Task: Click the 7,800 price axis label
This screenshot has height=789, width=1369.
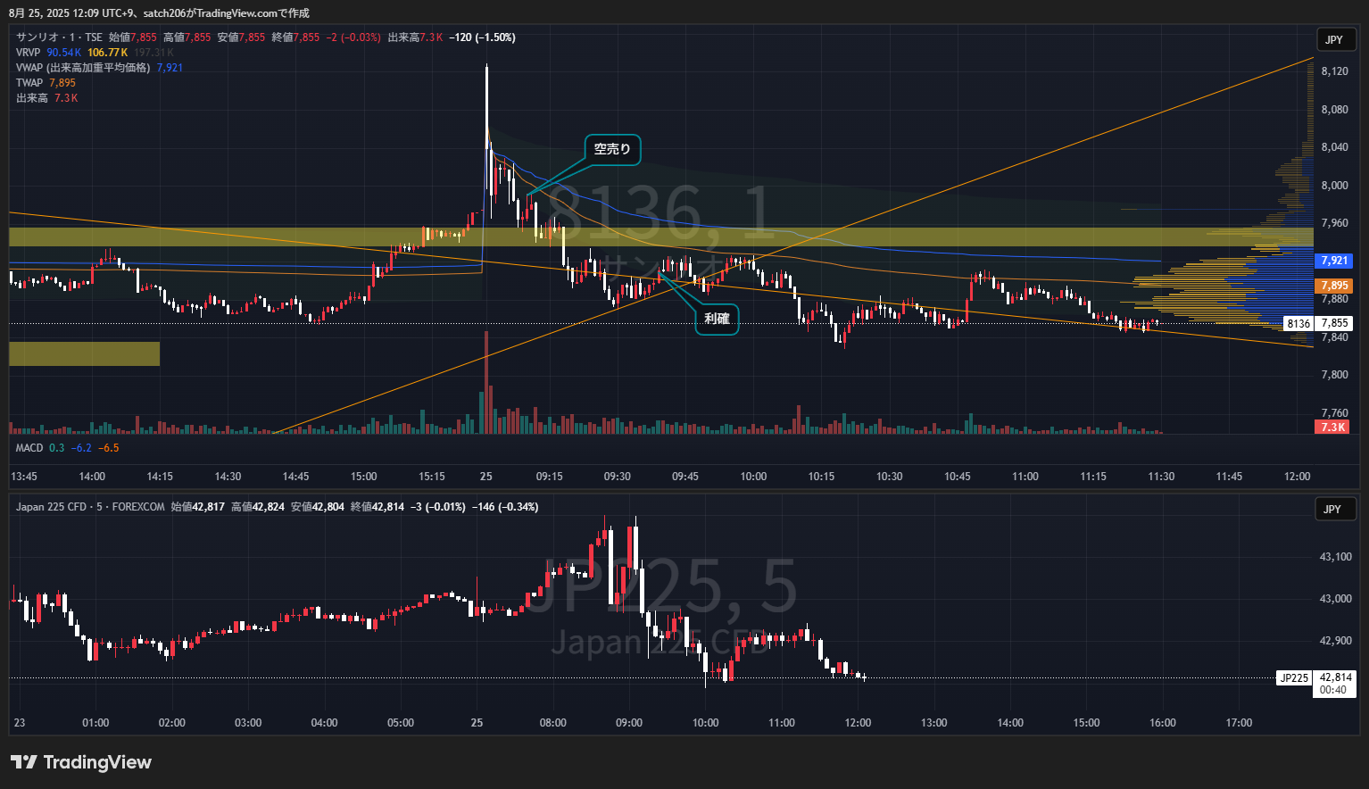Action: (x=1335, y=375)
